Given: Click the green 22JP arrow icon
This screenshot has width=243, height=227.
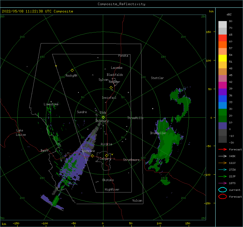Looking at the screenshot, I should coord(222,176).
